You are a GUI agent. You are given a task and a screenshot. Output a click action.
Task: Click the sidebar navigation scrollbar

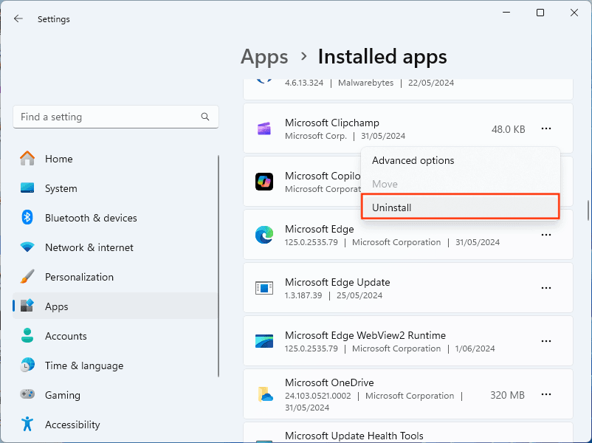point(218,266)
